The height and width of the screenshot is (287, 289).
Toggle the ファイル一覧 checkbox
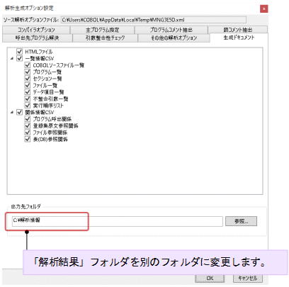(28, 85)
